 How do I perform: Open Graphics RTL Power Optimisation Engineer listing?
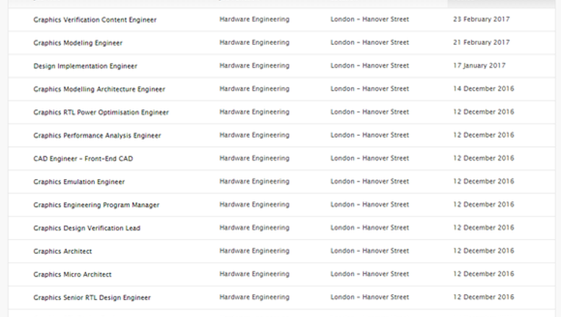101,112
